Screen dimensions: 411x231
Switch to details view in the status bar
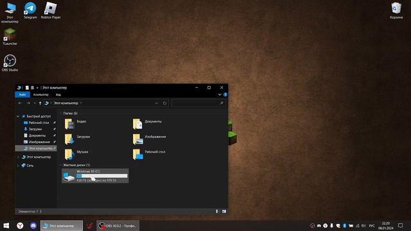[217, 211]
